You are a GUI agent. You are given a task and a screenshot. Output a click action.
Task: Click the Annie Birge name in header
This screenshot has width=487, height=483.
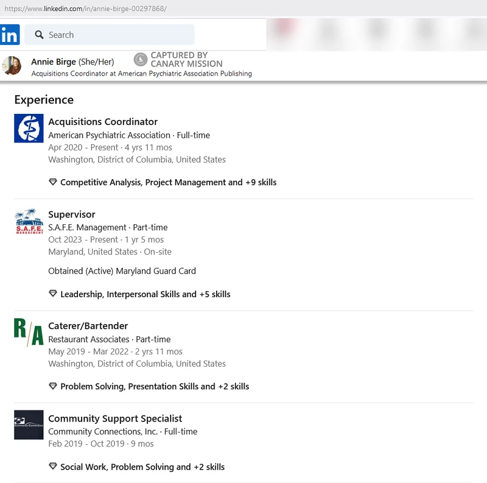tap(54, 62)
